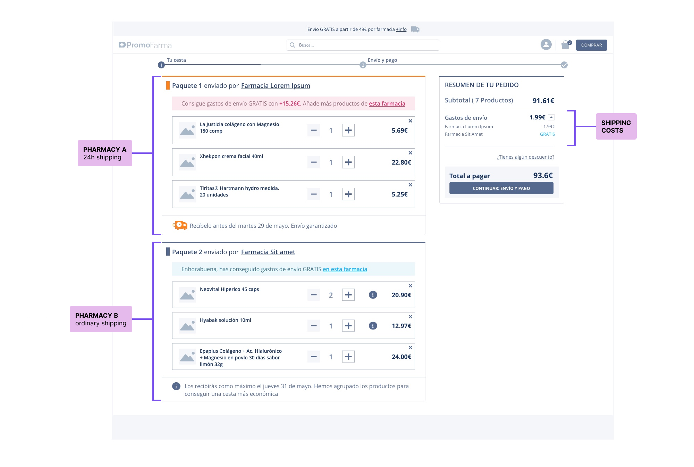Screen dimensions: 694x467
Task: Click info icon beside delivery date note
Action: [x=176, y=386]
